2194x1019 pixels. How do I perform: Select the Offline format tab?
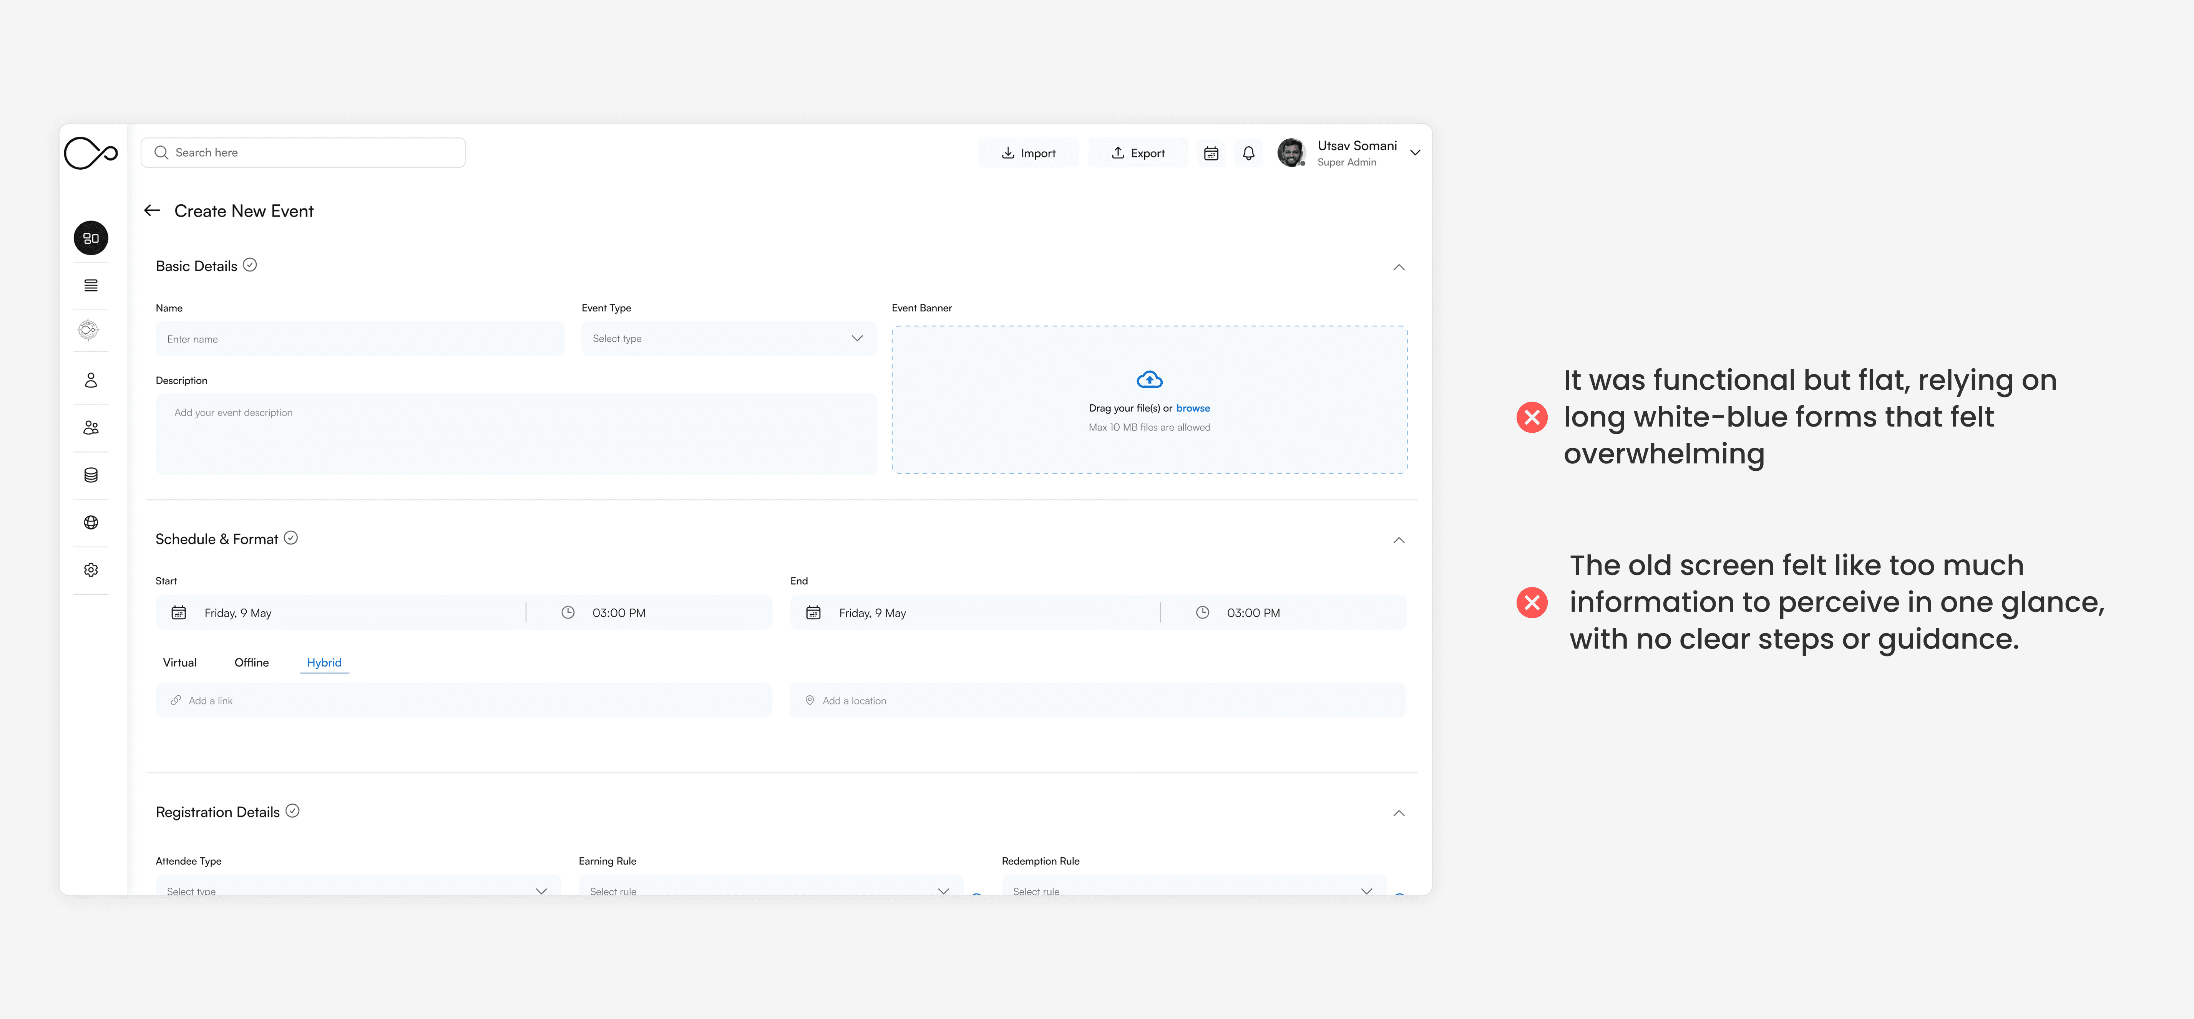[251, 662]
